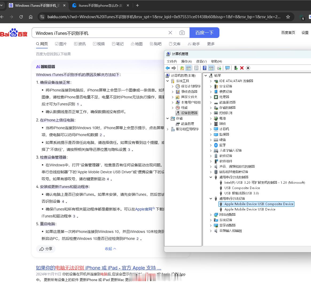Viewport: 311px width, 284px height.
Task: Select Apple Mobile Device USB Composite Device
Action: [256, 204]
